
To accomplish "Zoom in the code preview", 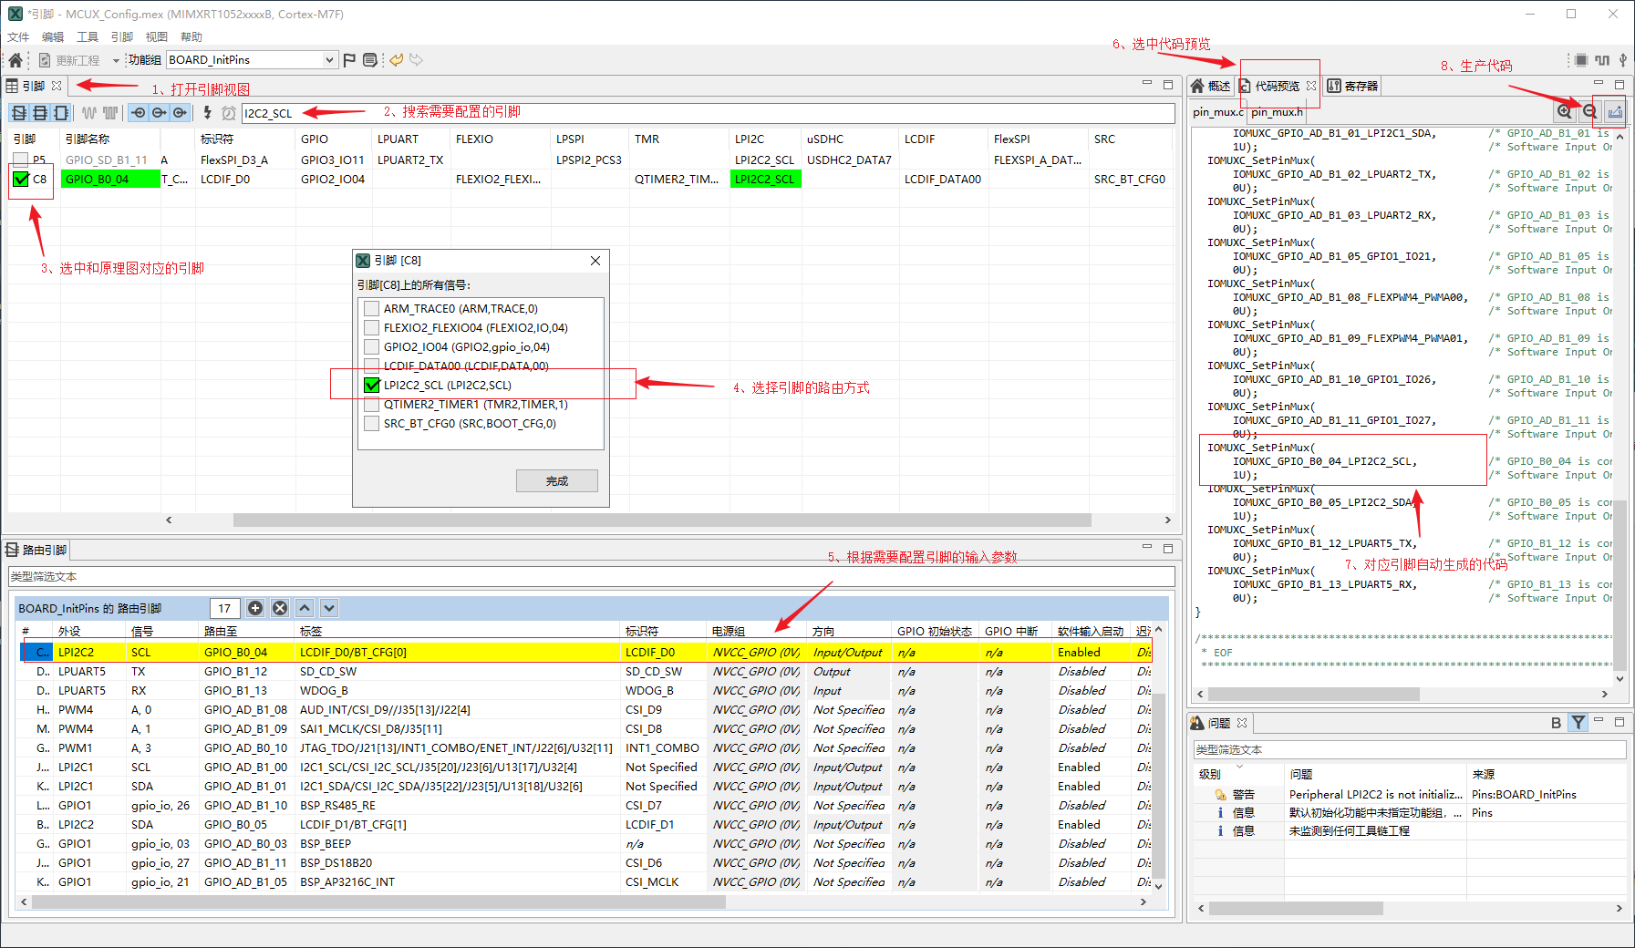I will click(1565, 111).
